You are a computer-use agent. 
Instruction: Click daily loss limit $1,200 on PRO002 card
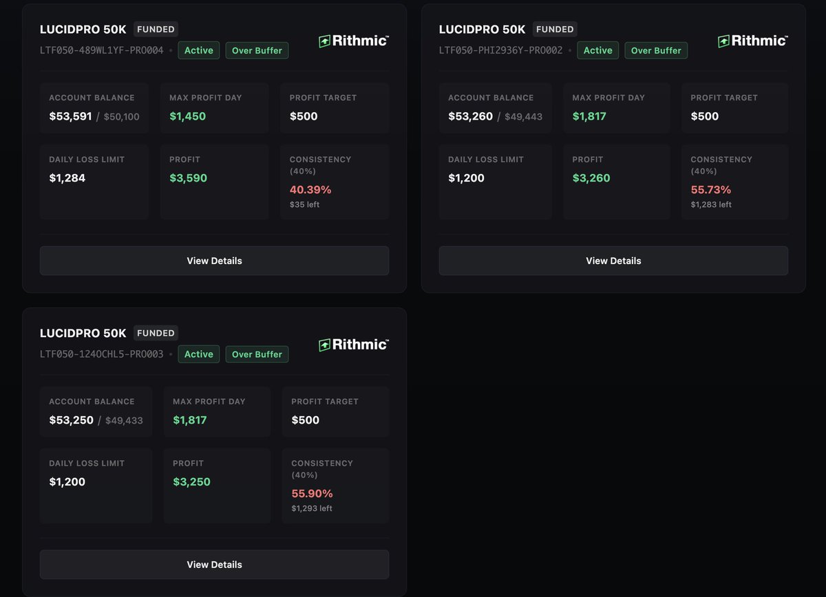(466, 178)
